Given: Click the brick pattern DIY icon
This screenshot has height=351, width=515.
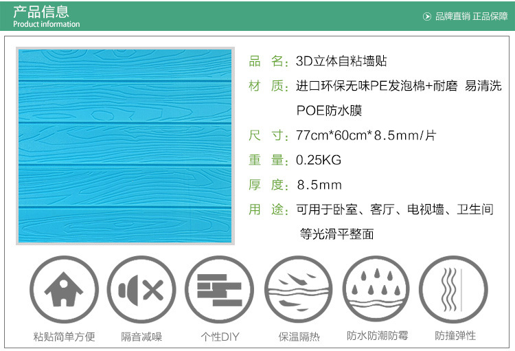Looking at the screenshot, I should pos(220,291).
